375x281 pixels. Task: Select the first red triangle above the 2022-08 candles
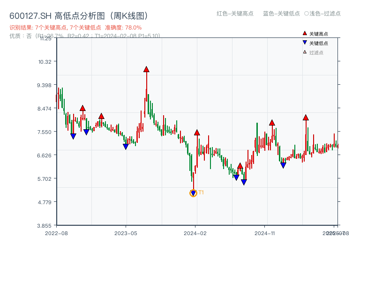[82, 108]
